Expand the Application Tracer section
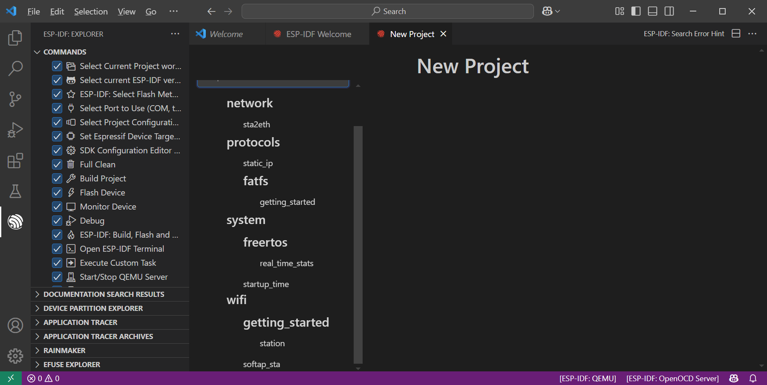 pos(110,322)
